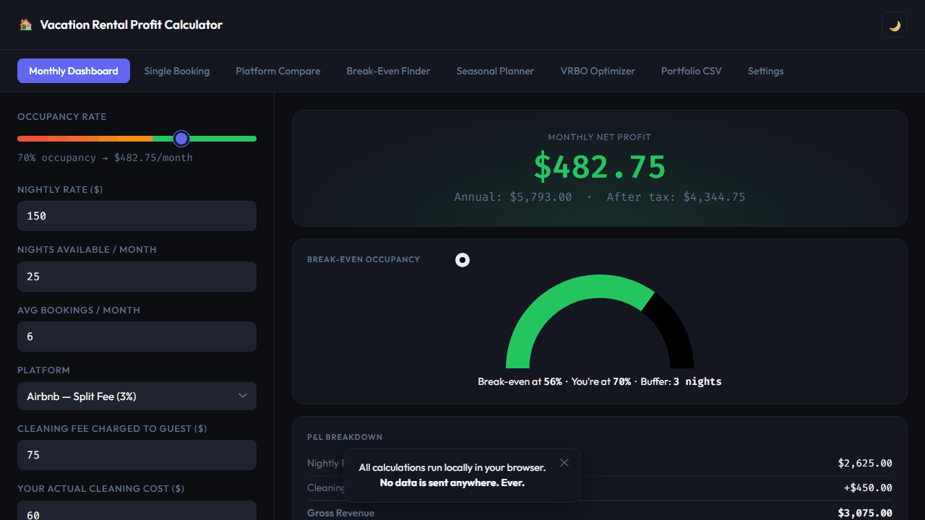Toggle the dark mode moon icon
Screen dimensions: 925x520
click(x=895, y=25)
